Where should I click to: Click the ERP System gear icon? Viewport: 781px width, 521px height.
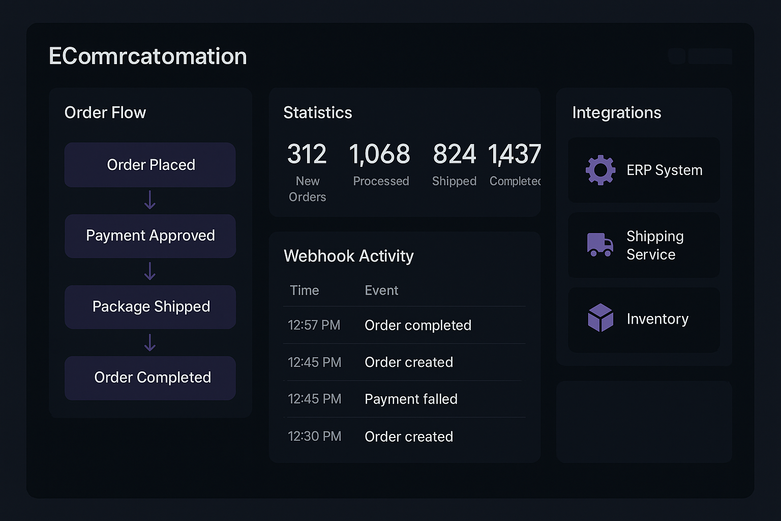pos(600,170)
